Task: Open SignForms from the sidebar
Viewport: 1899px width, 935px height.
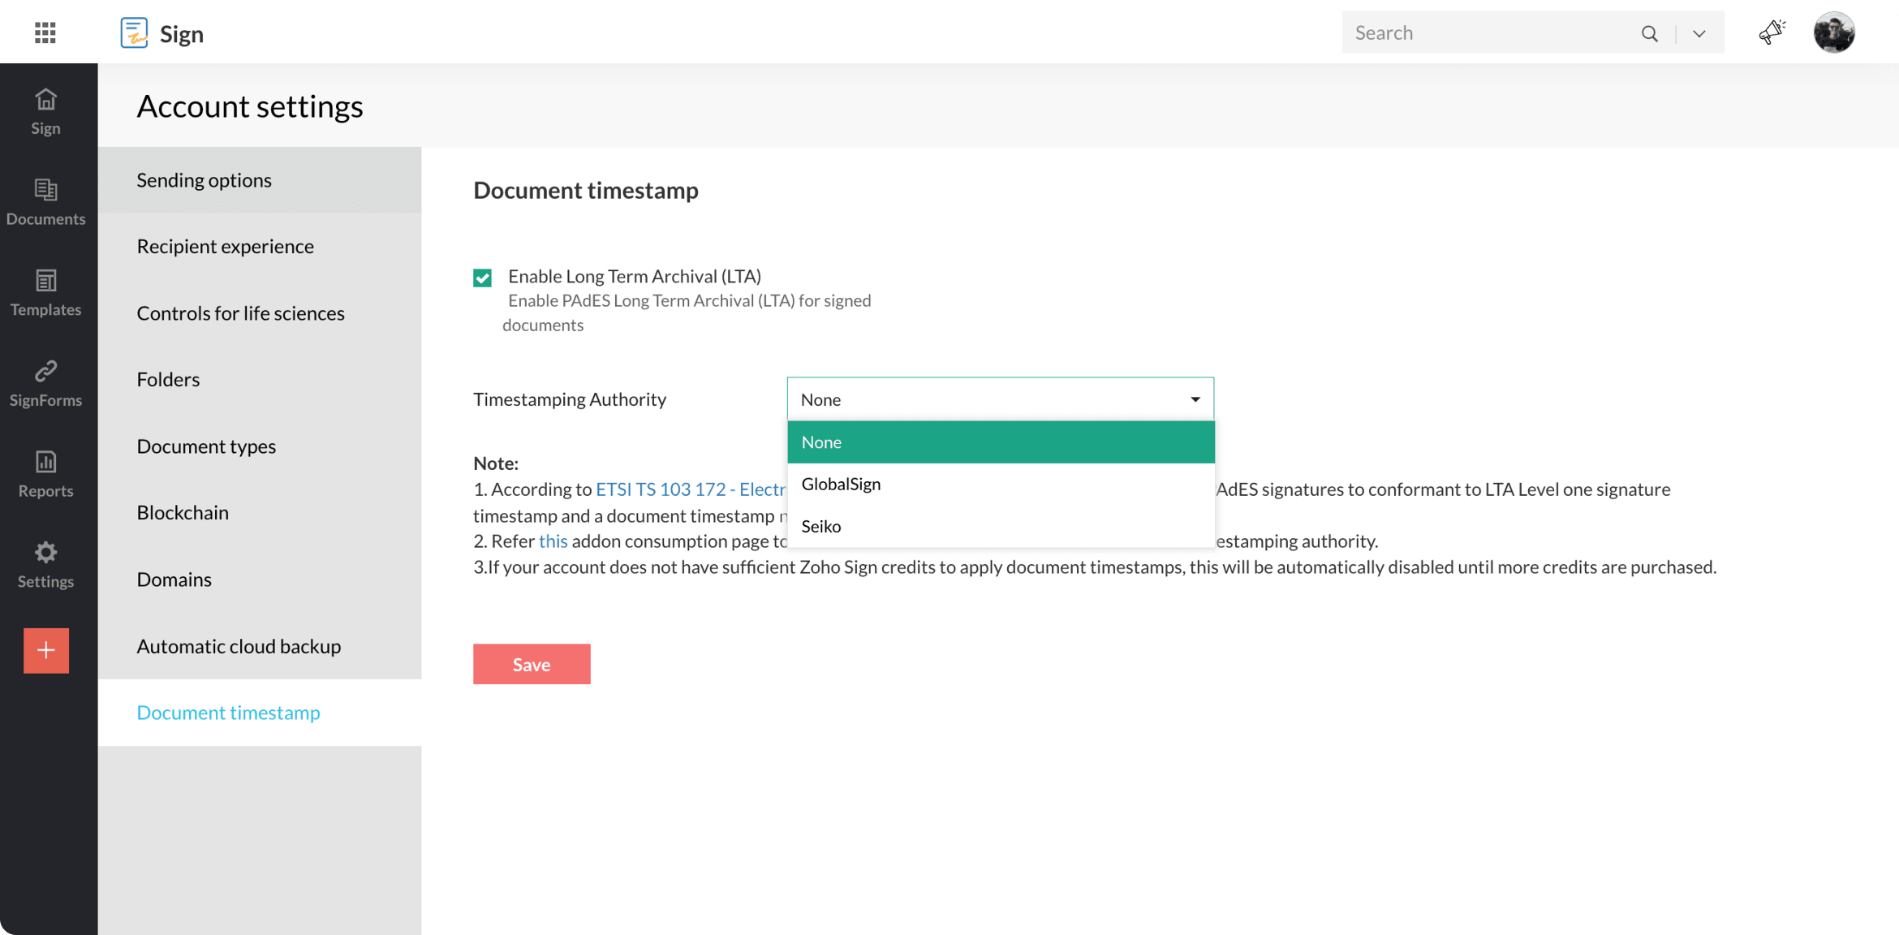Action: [45, 383]
